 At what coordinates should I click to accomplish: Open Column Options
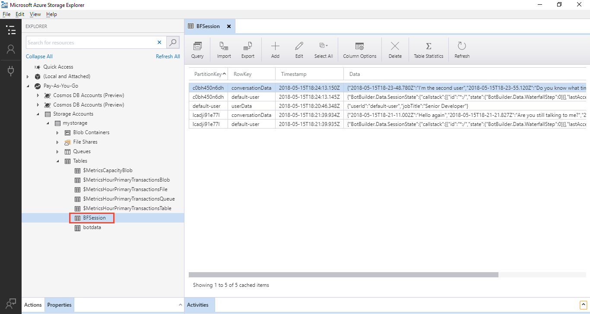[359, 49]
